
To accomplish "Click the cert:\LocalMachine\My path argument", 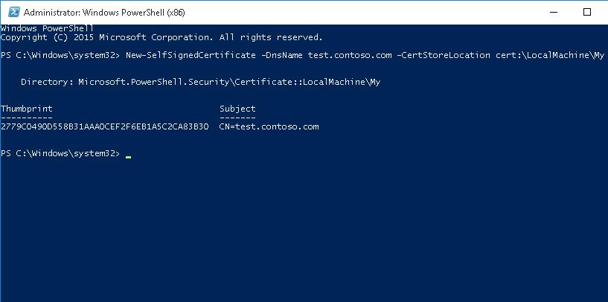I will [x=550, y=55].
